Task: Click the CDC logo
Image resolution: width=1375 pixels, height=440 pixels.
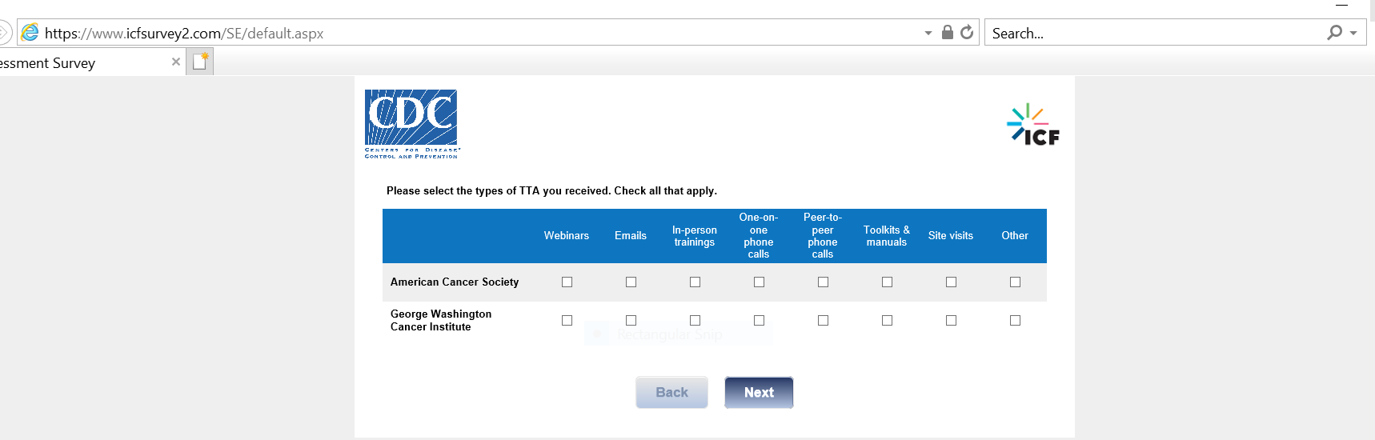Action: (x=411, y=124)
